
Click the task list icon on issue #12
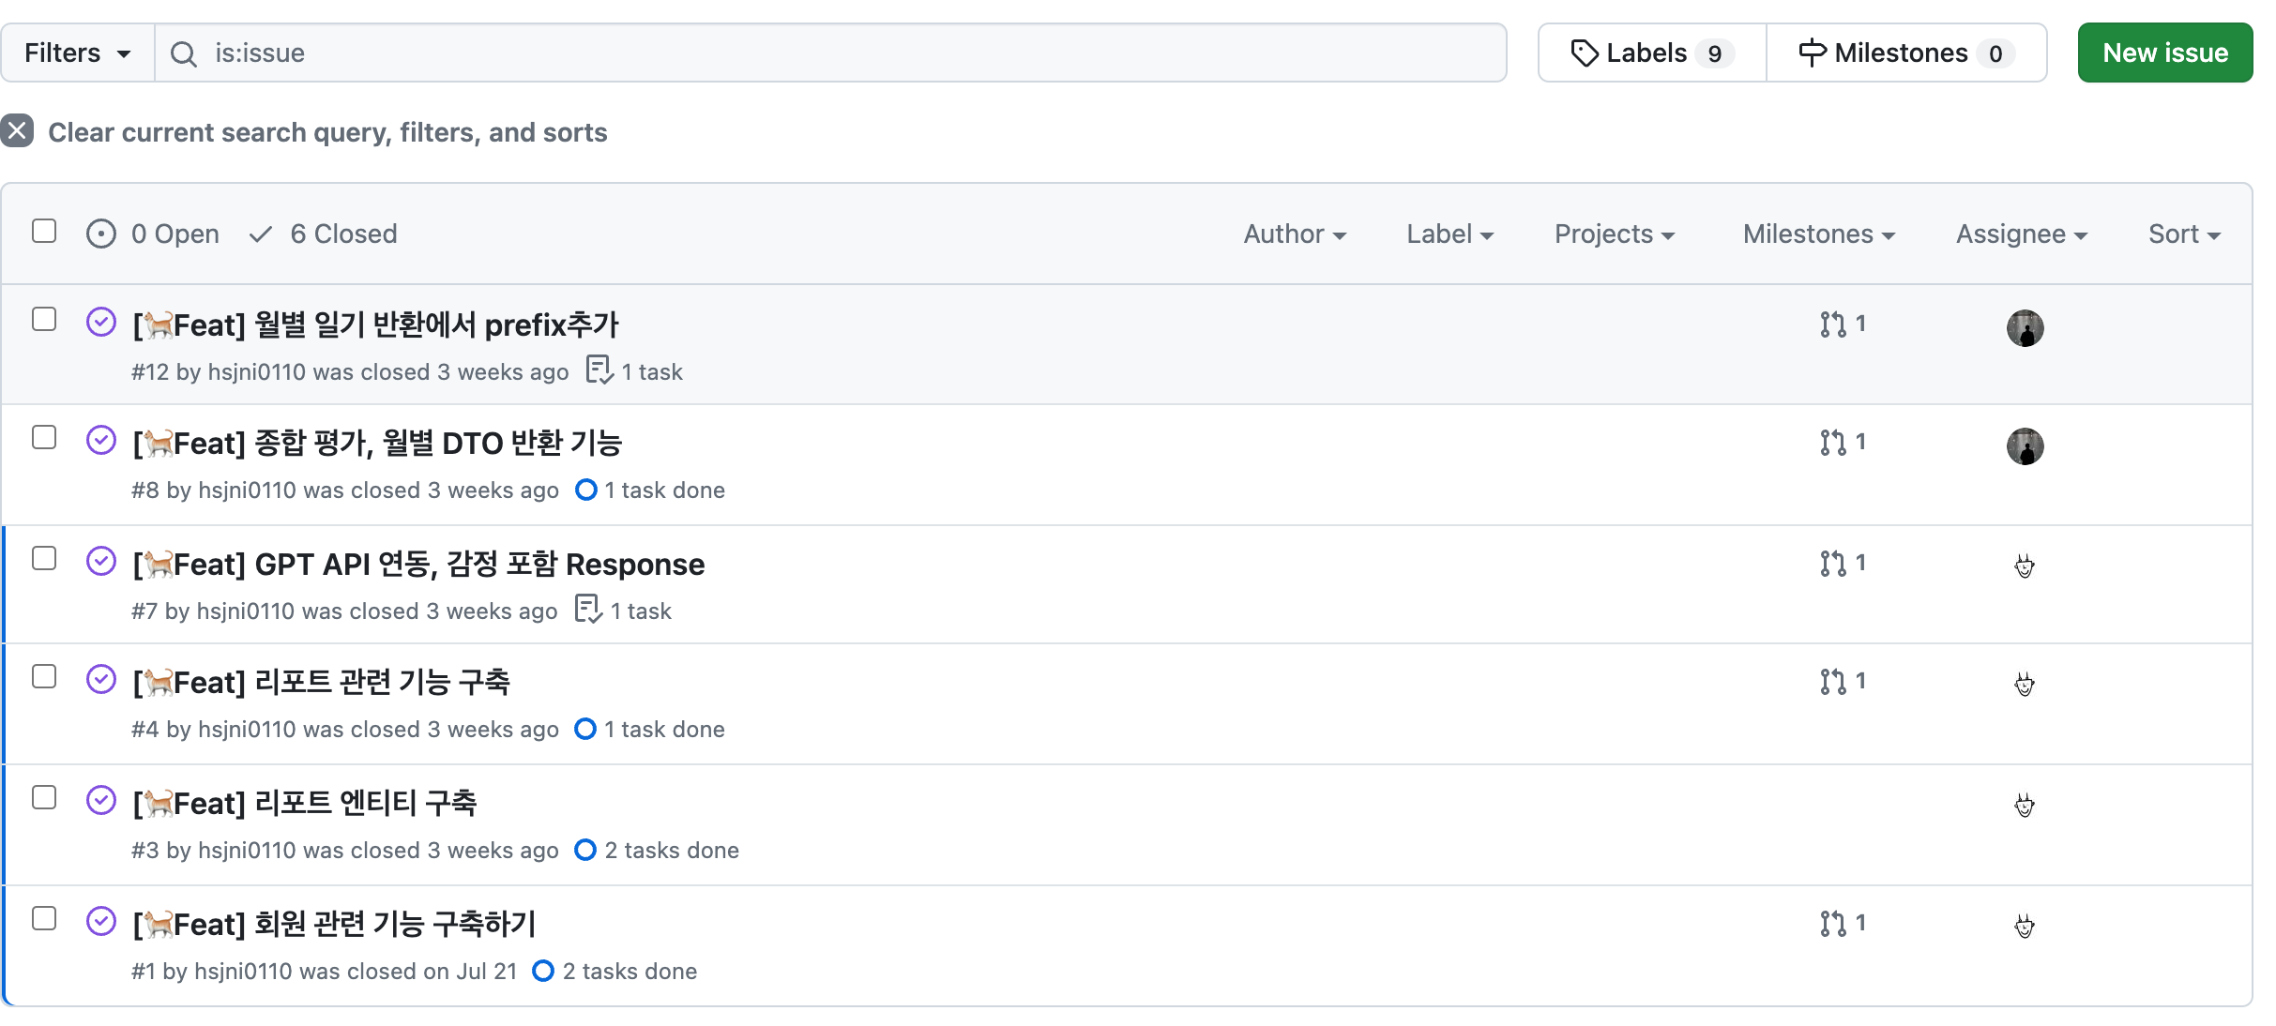(599, 371)
